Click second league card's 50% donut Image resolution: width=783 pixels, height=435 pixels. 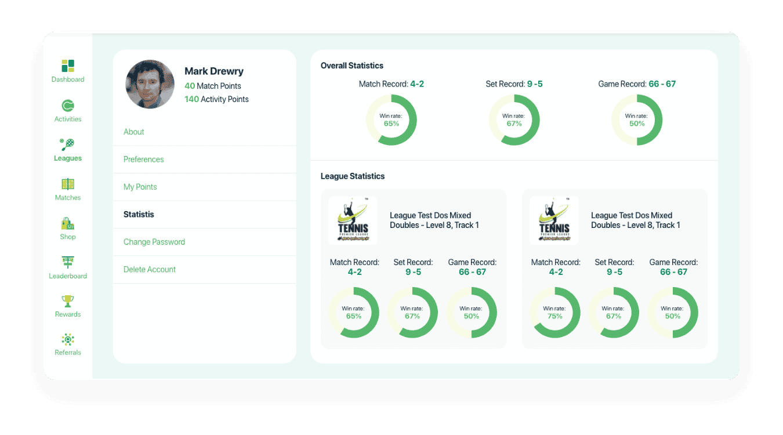click(x=673, y=313)
